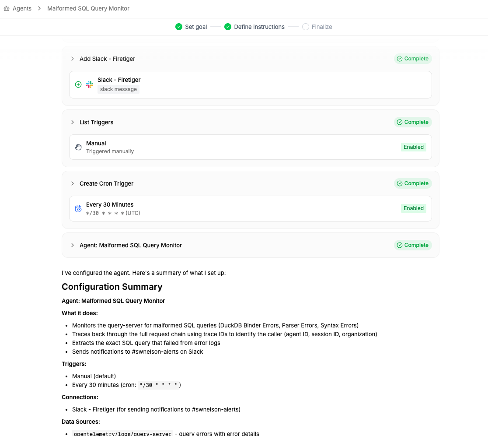This screenshot has width=488, height=436.
Task: Click the empty Finalize step circle
Action: click(305, 27)
